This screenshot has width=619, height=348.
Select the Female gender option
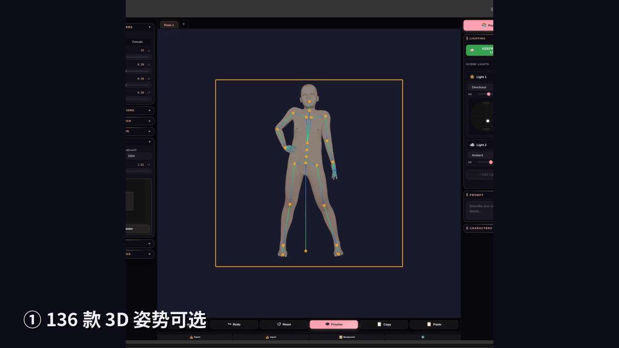pyautogui.click(x=138, y=42)
